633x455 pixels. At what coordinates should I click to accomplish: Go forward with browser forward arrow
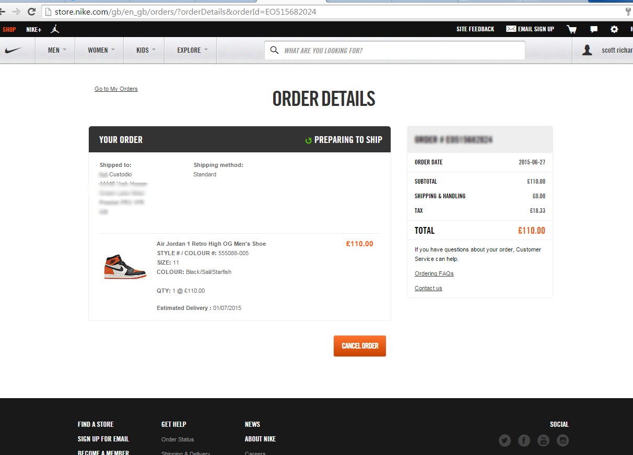17,11
